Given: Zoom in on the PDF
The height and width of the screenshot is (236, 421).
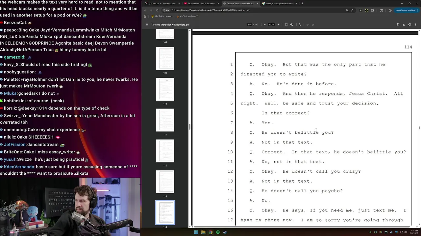Looking at the screenshot, I should (278, 25).
